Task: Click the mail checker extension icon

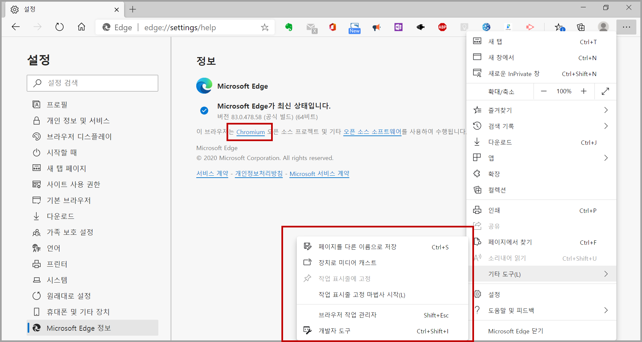Action: tap(311, 28)
